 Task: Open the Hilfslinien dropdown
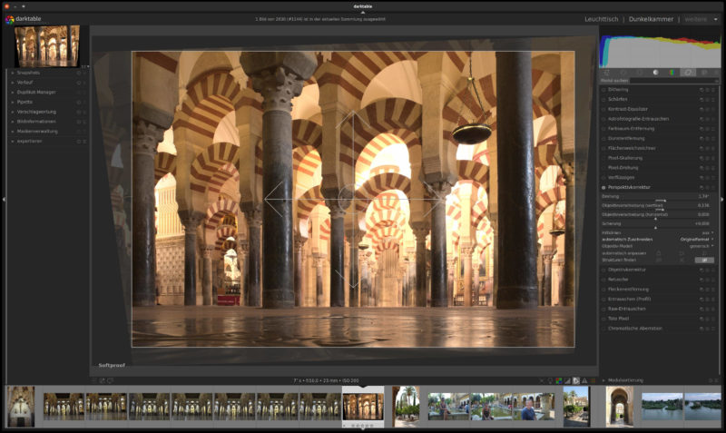point(657,232)
